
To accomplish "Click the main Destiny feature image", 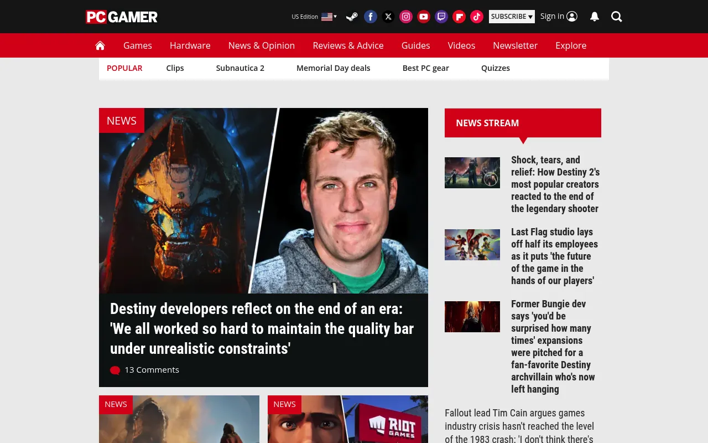I will point(263,200).
